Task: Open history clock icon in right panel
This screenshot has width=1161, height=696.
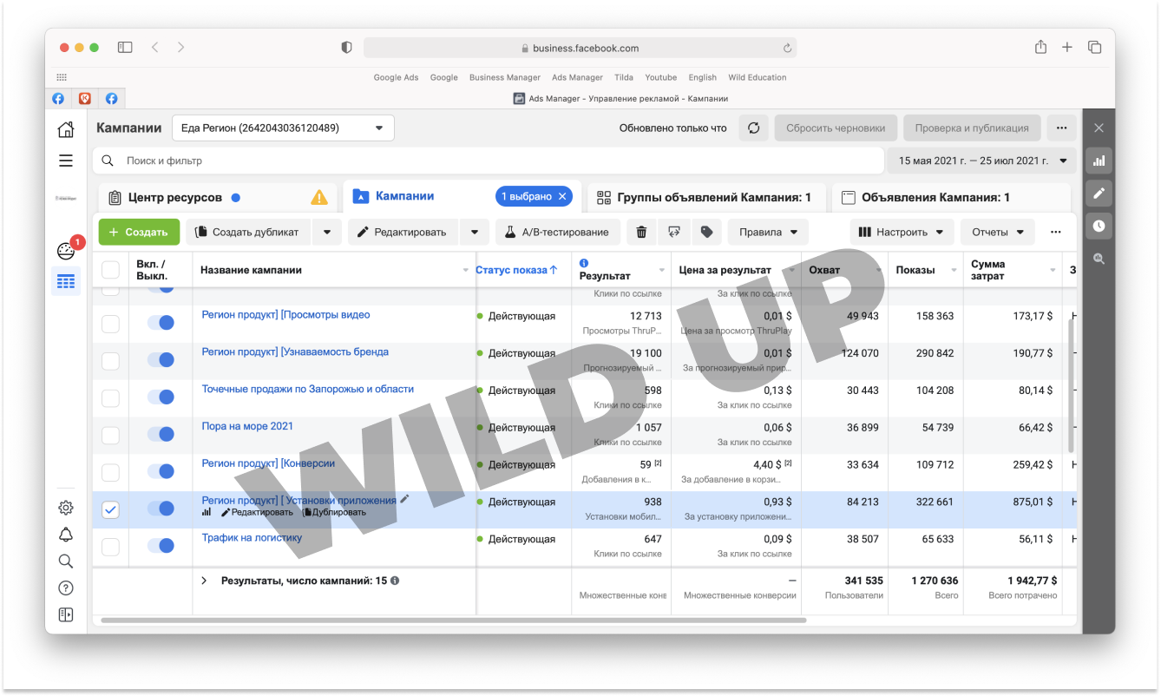Action: (x=1099, y=226)
